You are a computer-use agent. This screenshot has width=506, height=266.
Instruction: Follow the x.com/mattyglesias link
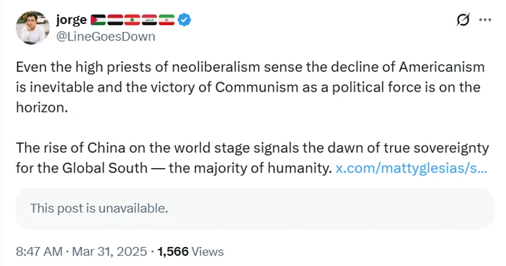(x=411, y=169)
